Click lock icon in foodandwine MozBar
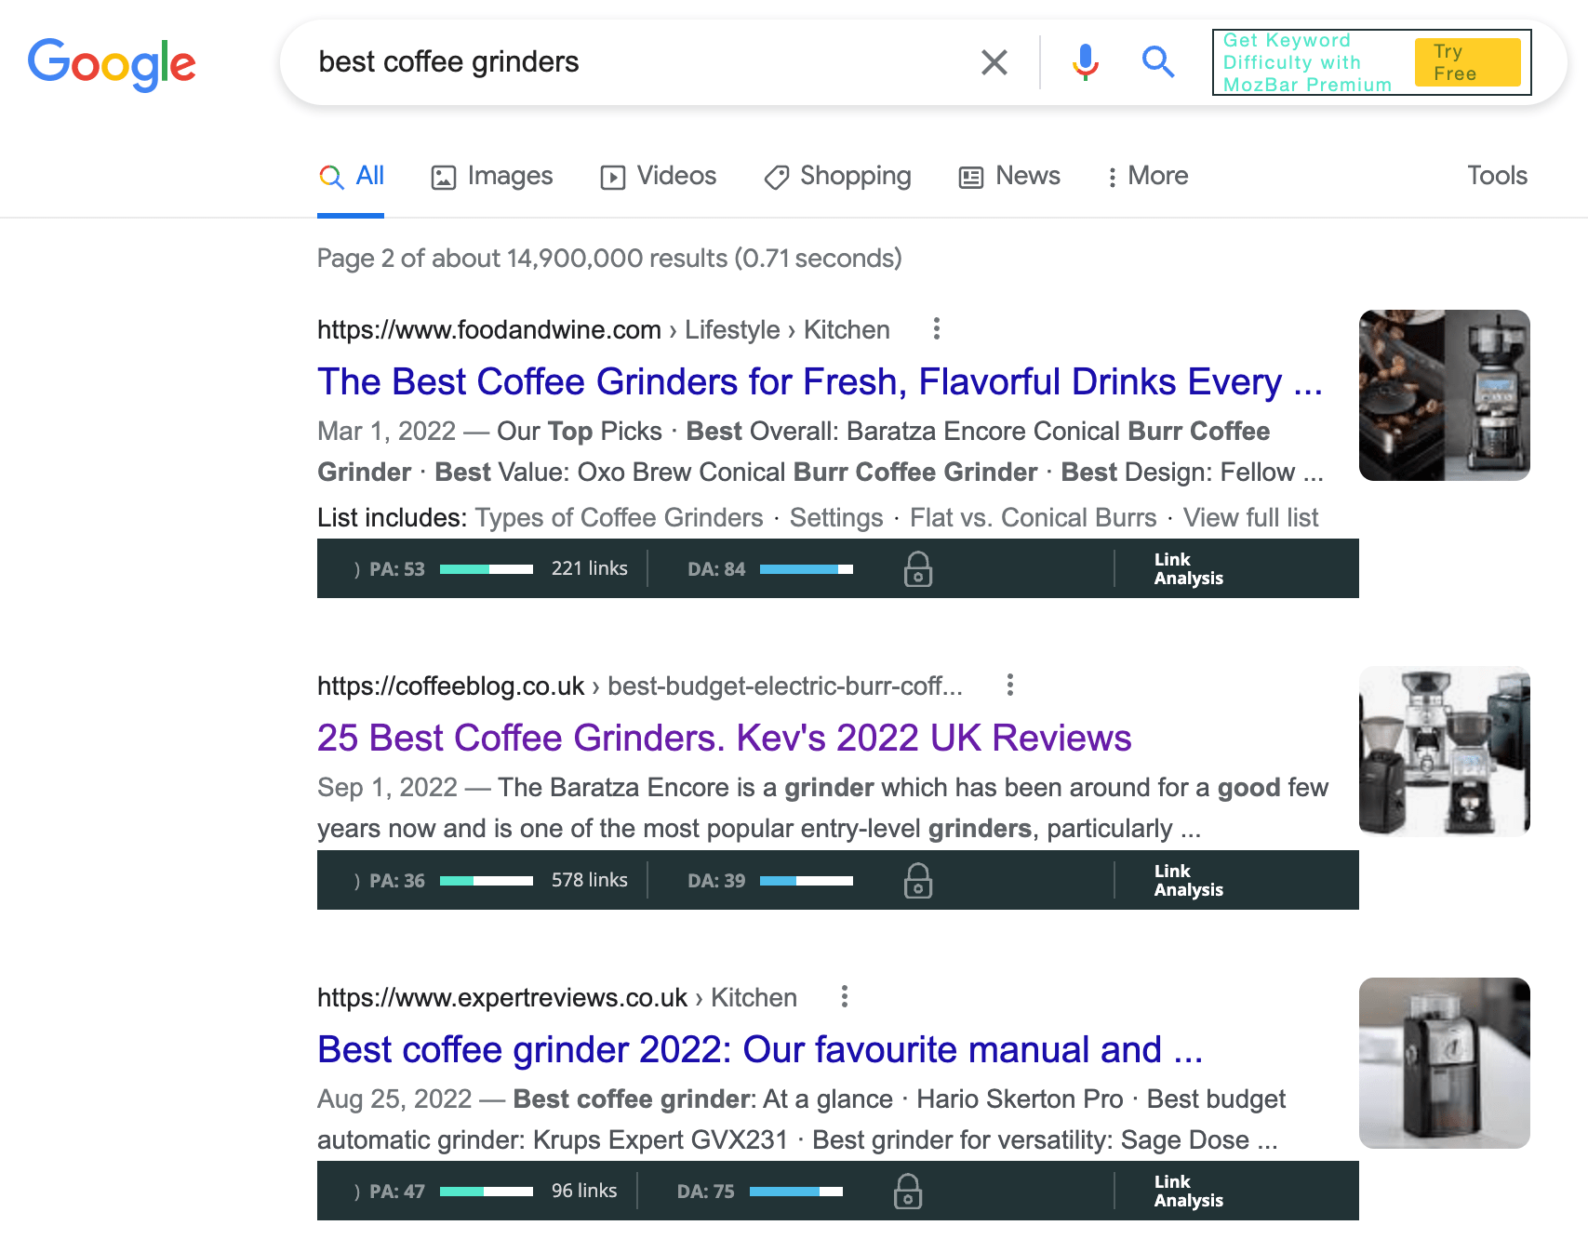This screenshot has height=1252, width=1588. (x=918, y=568)
